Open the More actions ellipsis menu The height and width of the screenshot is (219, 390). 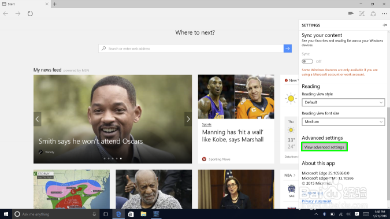click(x=384, y=14)
